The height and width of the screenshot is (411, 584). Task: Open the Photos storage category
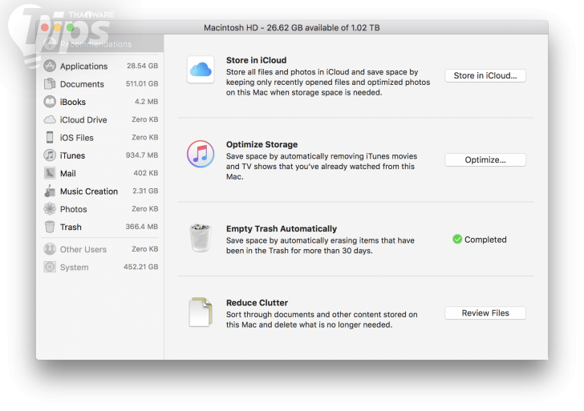point(100,208)
